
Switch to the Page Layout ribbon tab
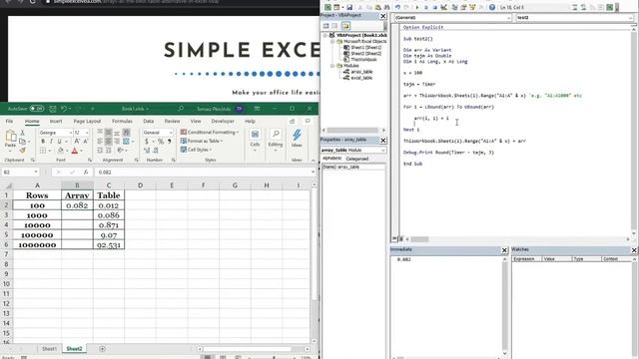coord(87,121)
